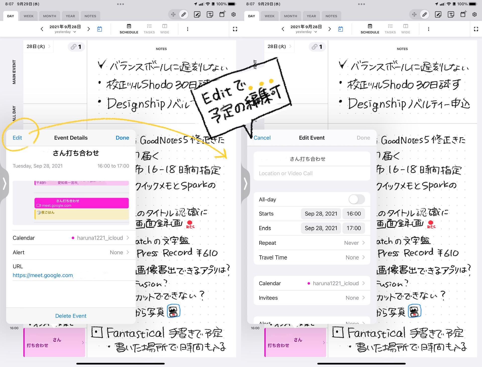Screen dimensions: 482x367
Task: Select the move tool in left window toolbar
Action: [173, 15]
